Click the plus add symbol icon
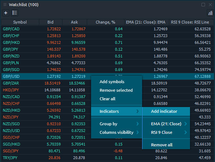Viewport: 215px width, 162px height. point(6,13)
